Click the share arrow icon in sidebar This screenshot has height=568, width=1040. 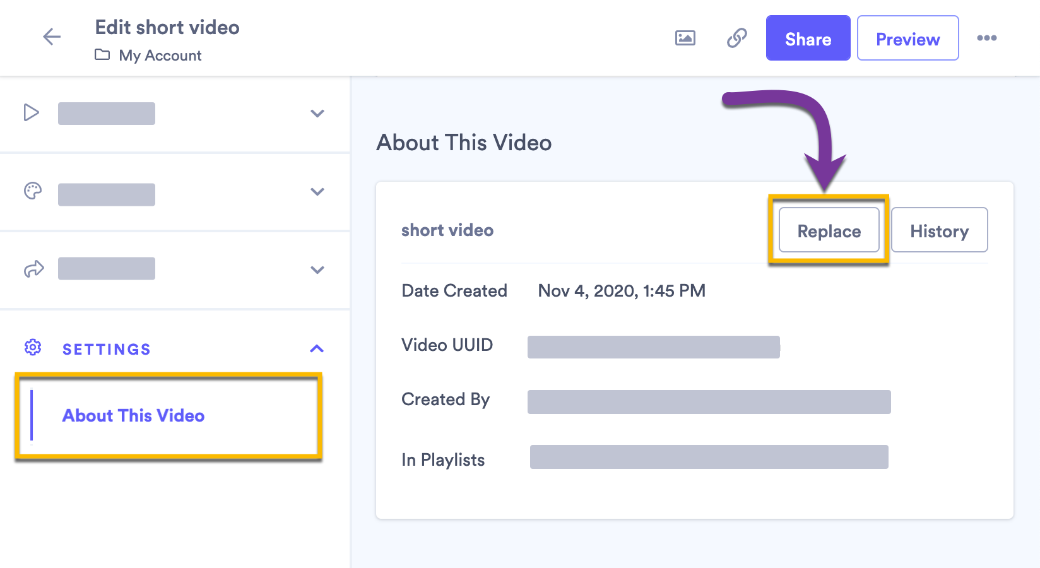click(x=33, y=269)
